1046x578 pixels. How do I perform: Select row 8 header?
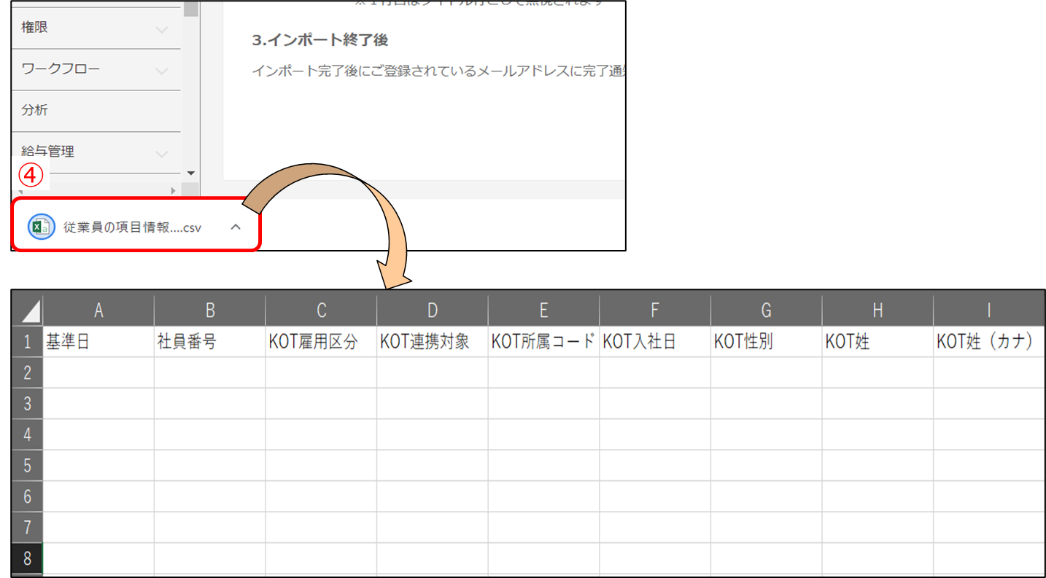click(x=27, y=558)
